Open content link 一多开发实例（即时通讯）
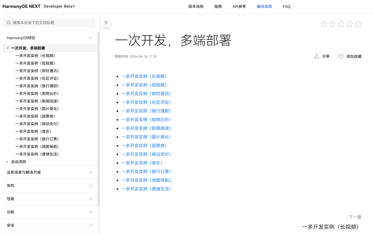374x234 pixels. (147, 94)
